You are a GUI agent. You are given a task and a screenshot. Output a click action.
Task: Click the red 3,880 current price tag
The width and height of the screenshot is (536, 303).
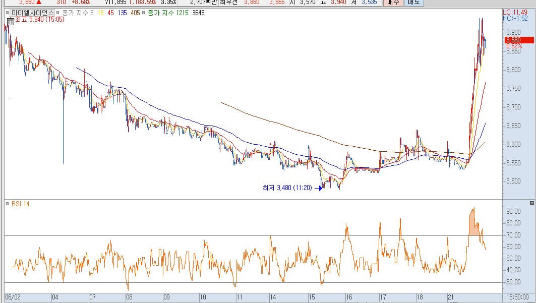click(519, 40)
